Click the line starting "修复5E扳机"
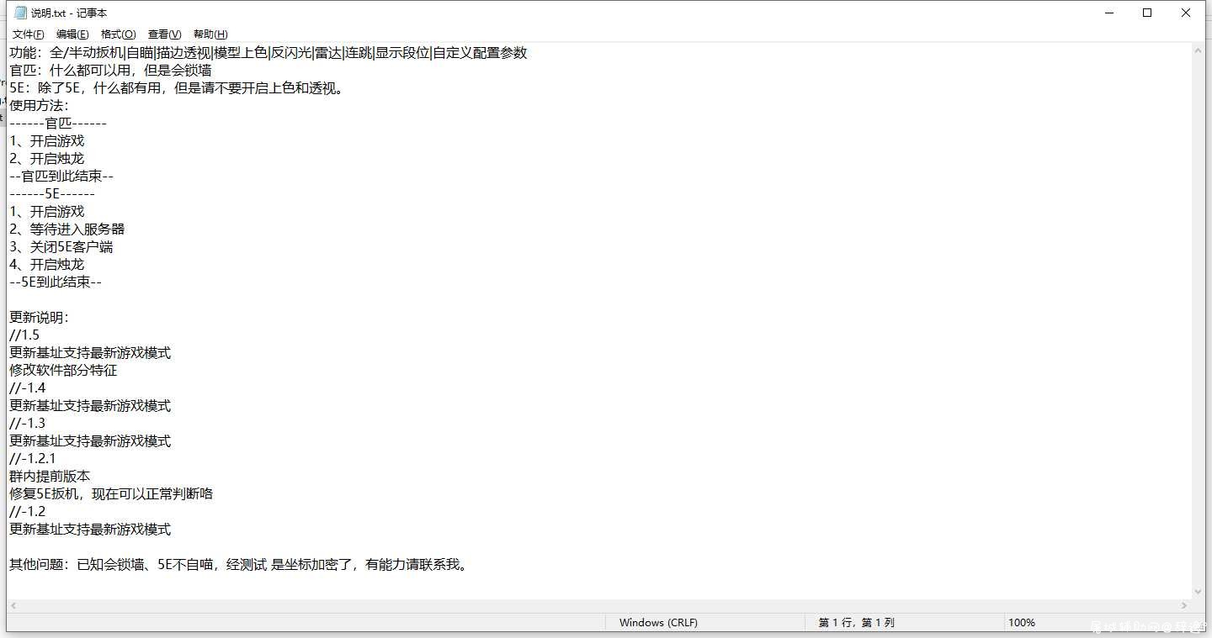This screenshot has height=638, width=1212. point(111,494)
